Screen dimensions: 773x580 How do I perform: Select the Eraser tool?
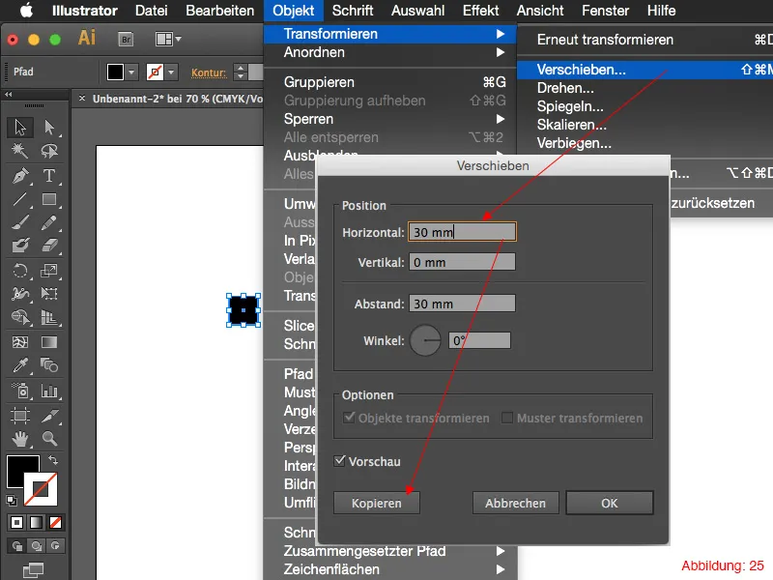(x=49, y=246)
